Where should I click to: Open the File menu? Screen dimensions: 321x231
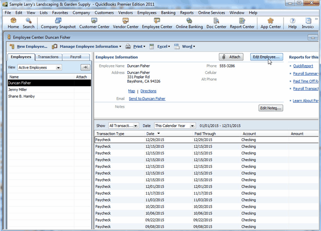8,13
